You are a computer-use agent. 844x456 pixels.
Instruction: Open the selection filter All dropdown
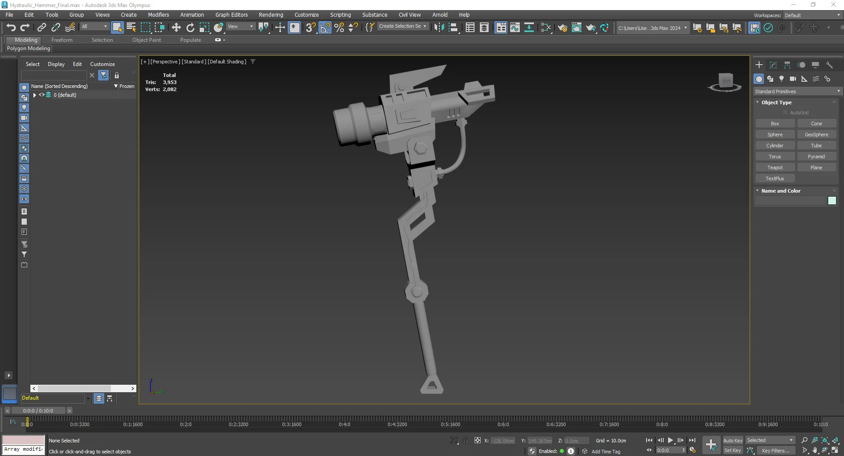(95, 26)
